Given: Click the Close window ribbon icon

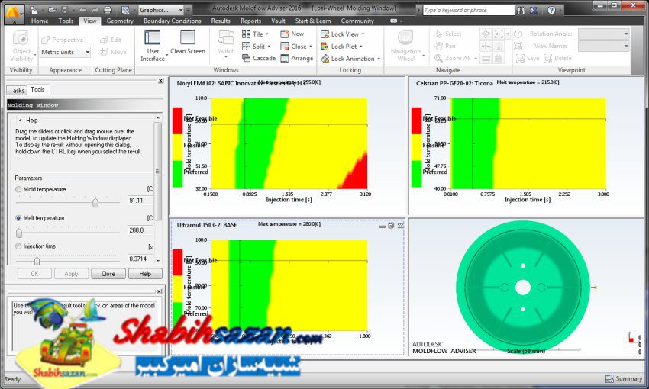Looking at the screenshot, I should (x=284, y=47).
